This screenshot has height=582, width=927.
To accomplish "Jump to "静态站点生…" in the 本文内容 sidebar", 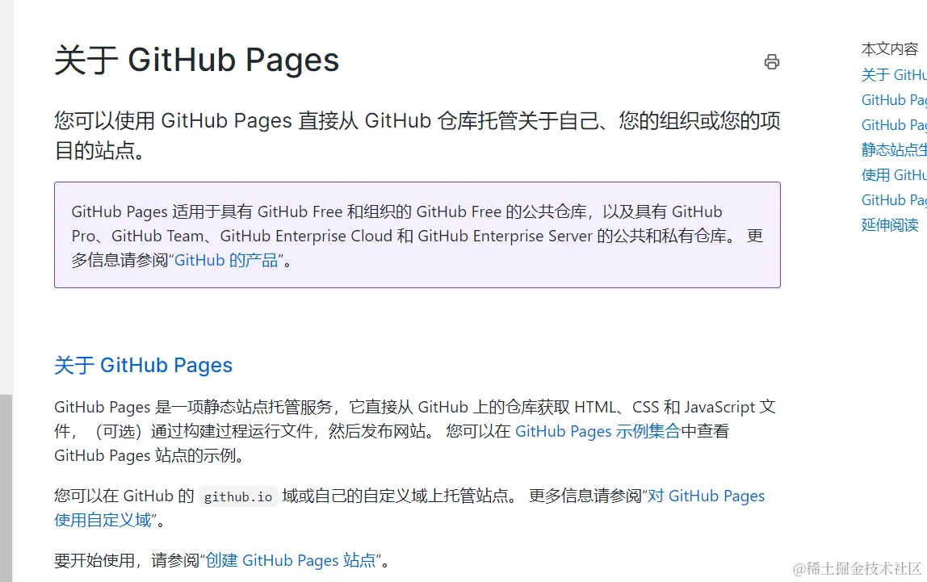I will click(894, 150).
